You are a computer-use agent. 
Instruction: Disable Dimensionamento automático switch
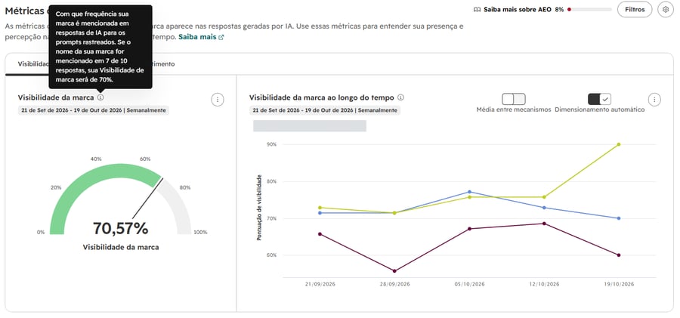[x=599, y=99]
